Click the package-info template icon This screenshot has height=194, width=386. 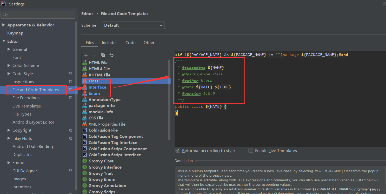coord(84,106)
